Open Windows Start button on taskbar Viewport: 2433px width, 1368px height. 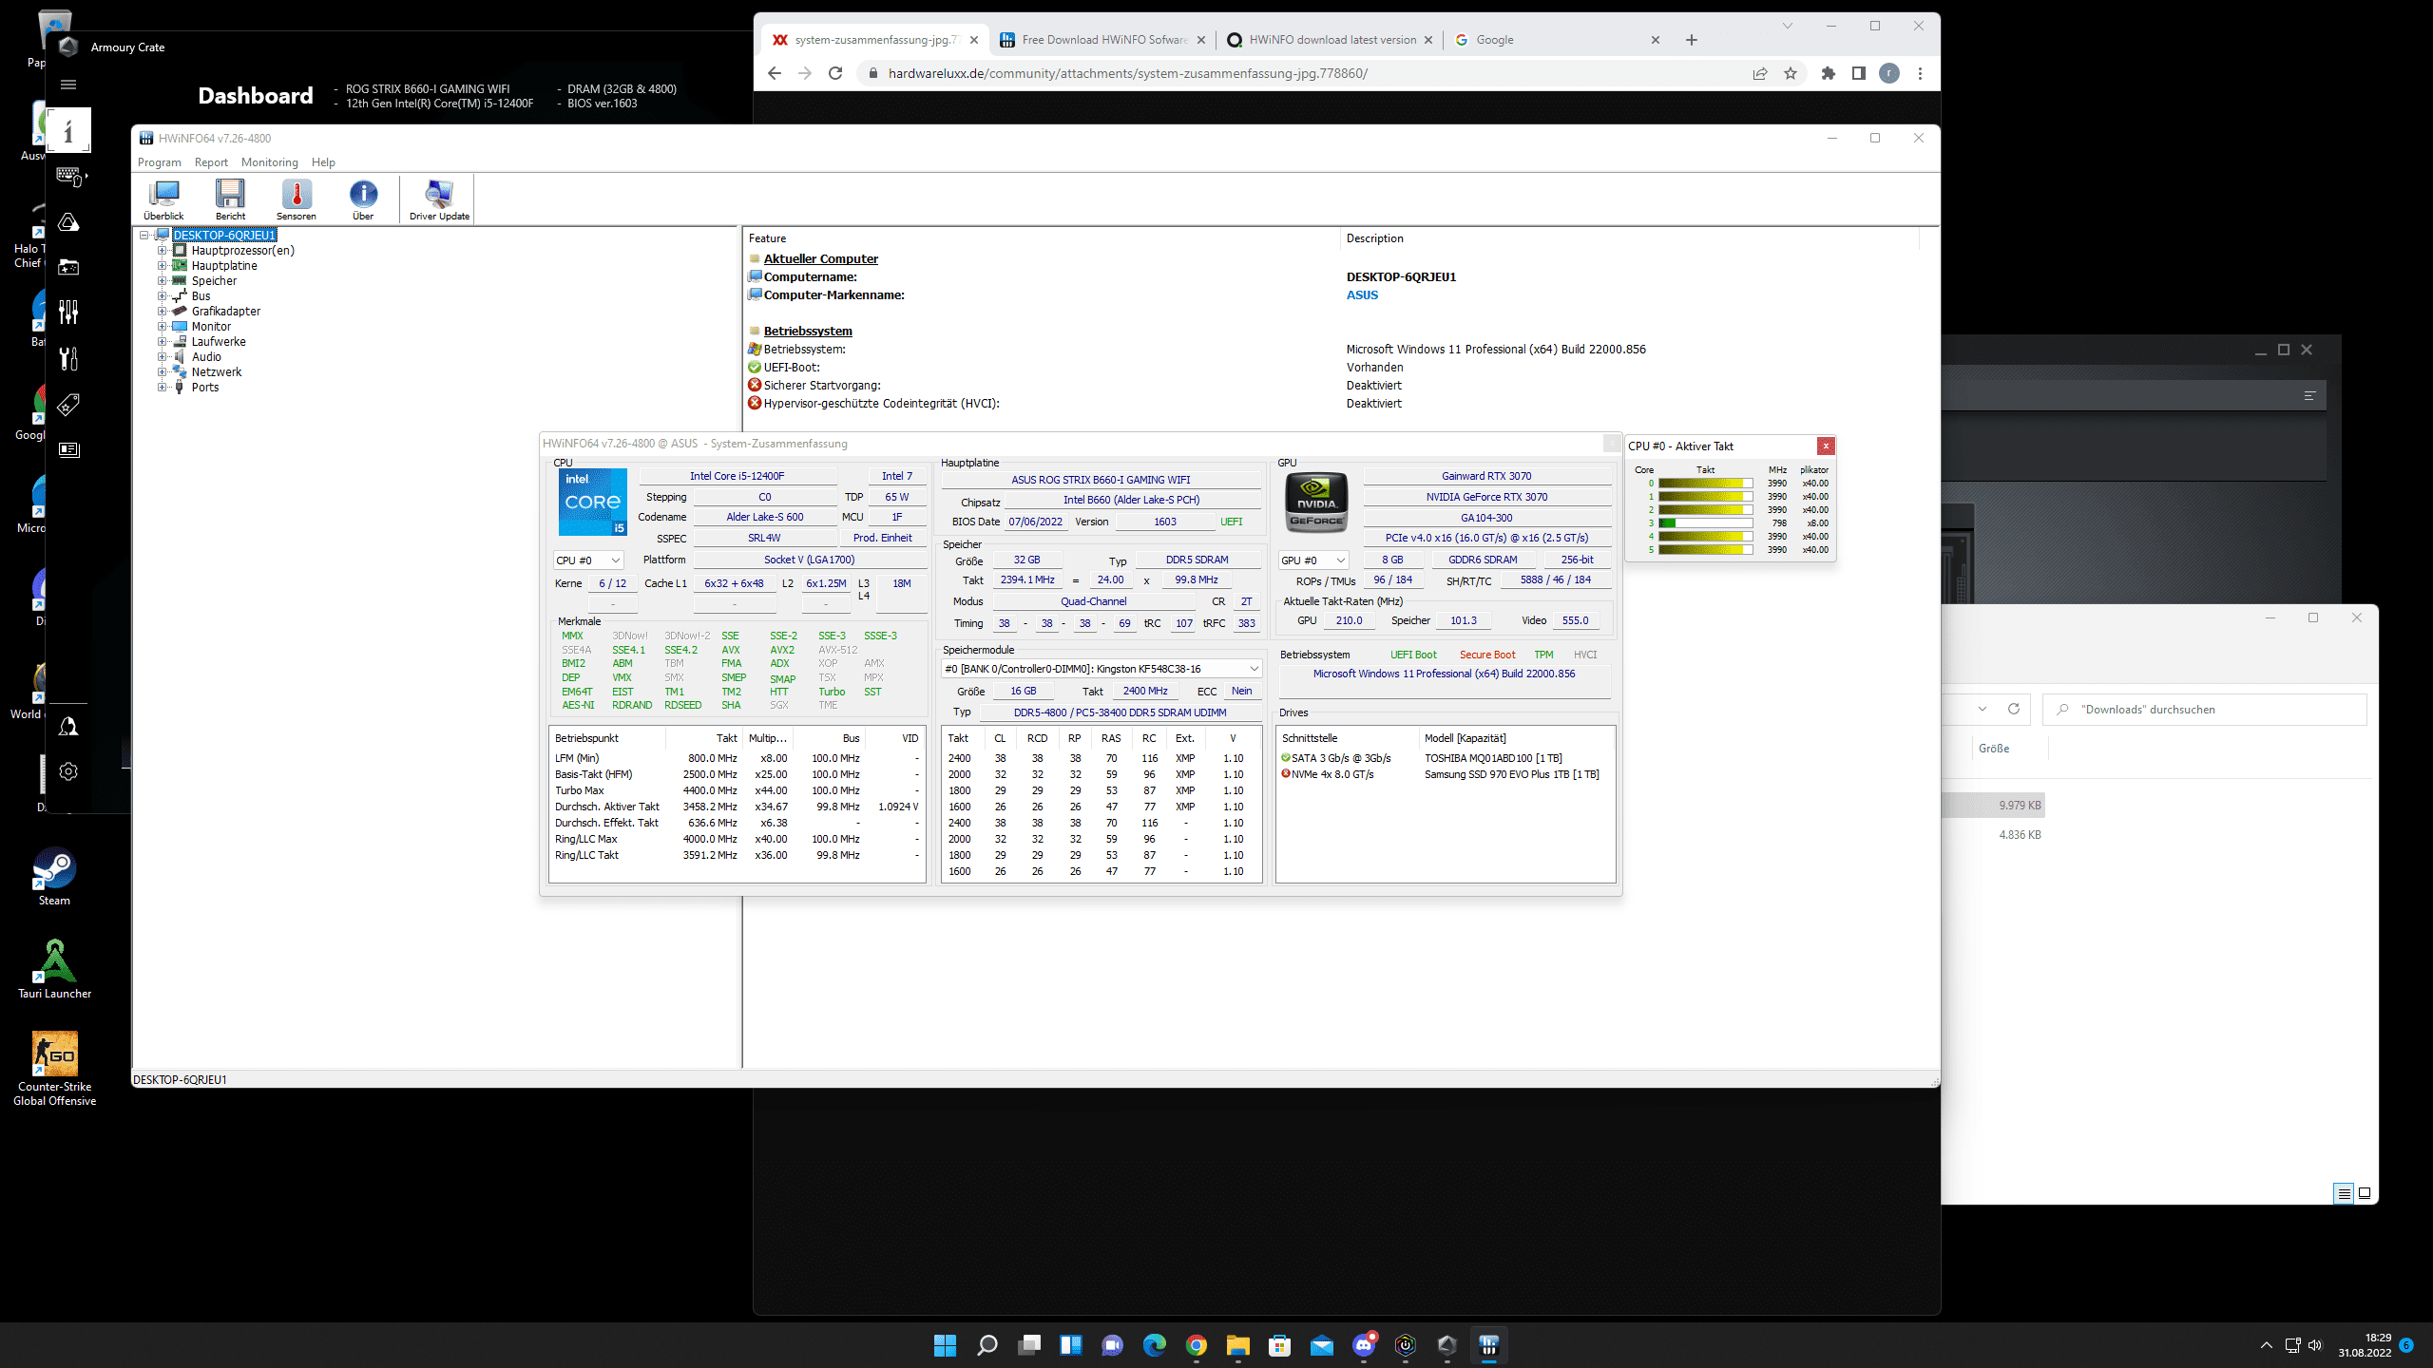(945, 1345)
